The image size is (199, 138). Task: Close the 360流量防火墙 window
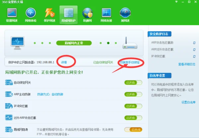(x=196, y=2)
